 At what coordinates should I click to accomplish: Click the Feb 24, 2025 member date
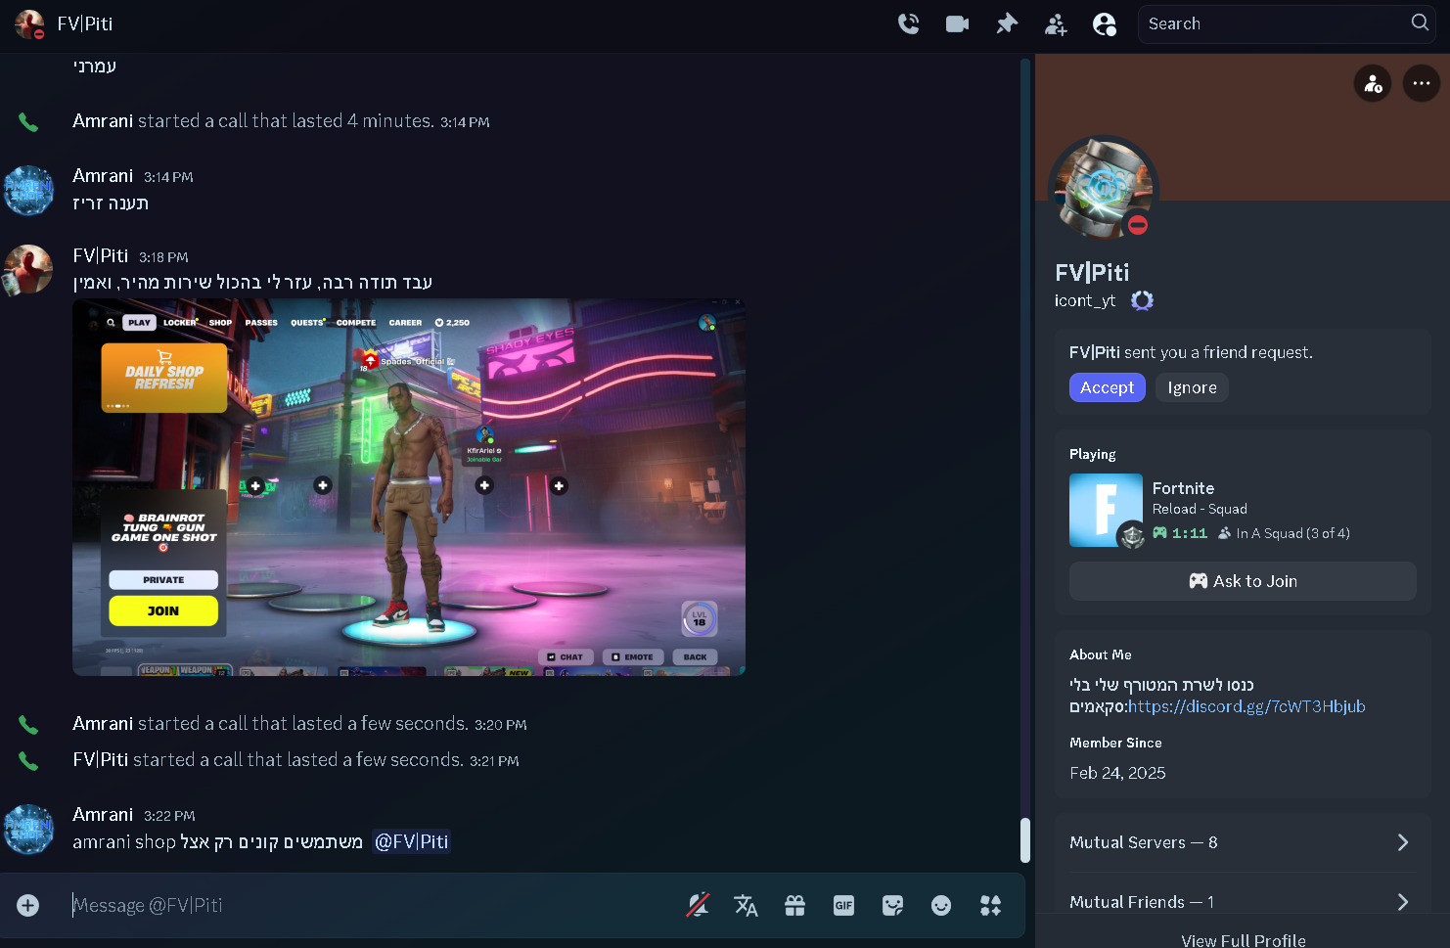tap(1117, 773)
